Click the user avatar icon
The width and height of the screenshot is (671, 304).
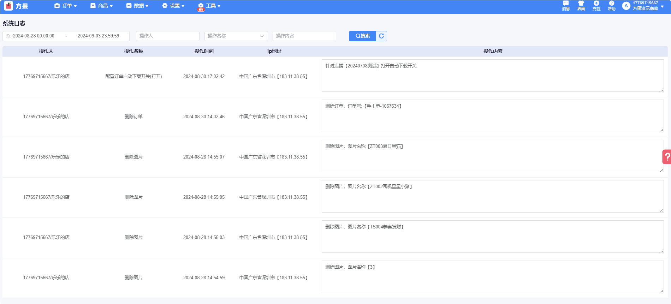626,6
